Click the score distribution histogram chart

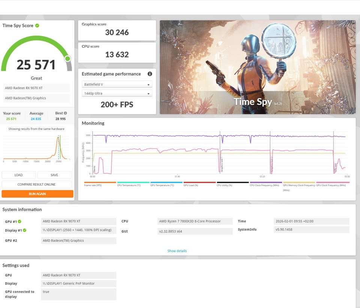(36, 148)
